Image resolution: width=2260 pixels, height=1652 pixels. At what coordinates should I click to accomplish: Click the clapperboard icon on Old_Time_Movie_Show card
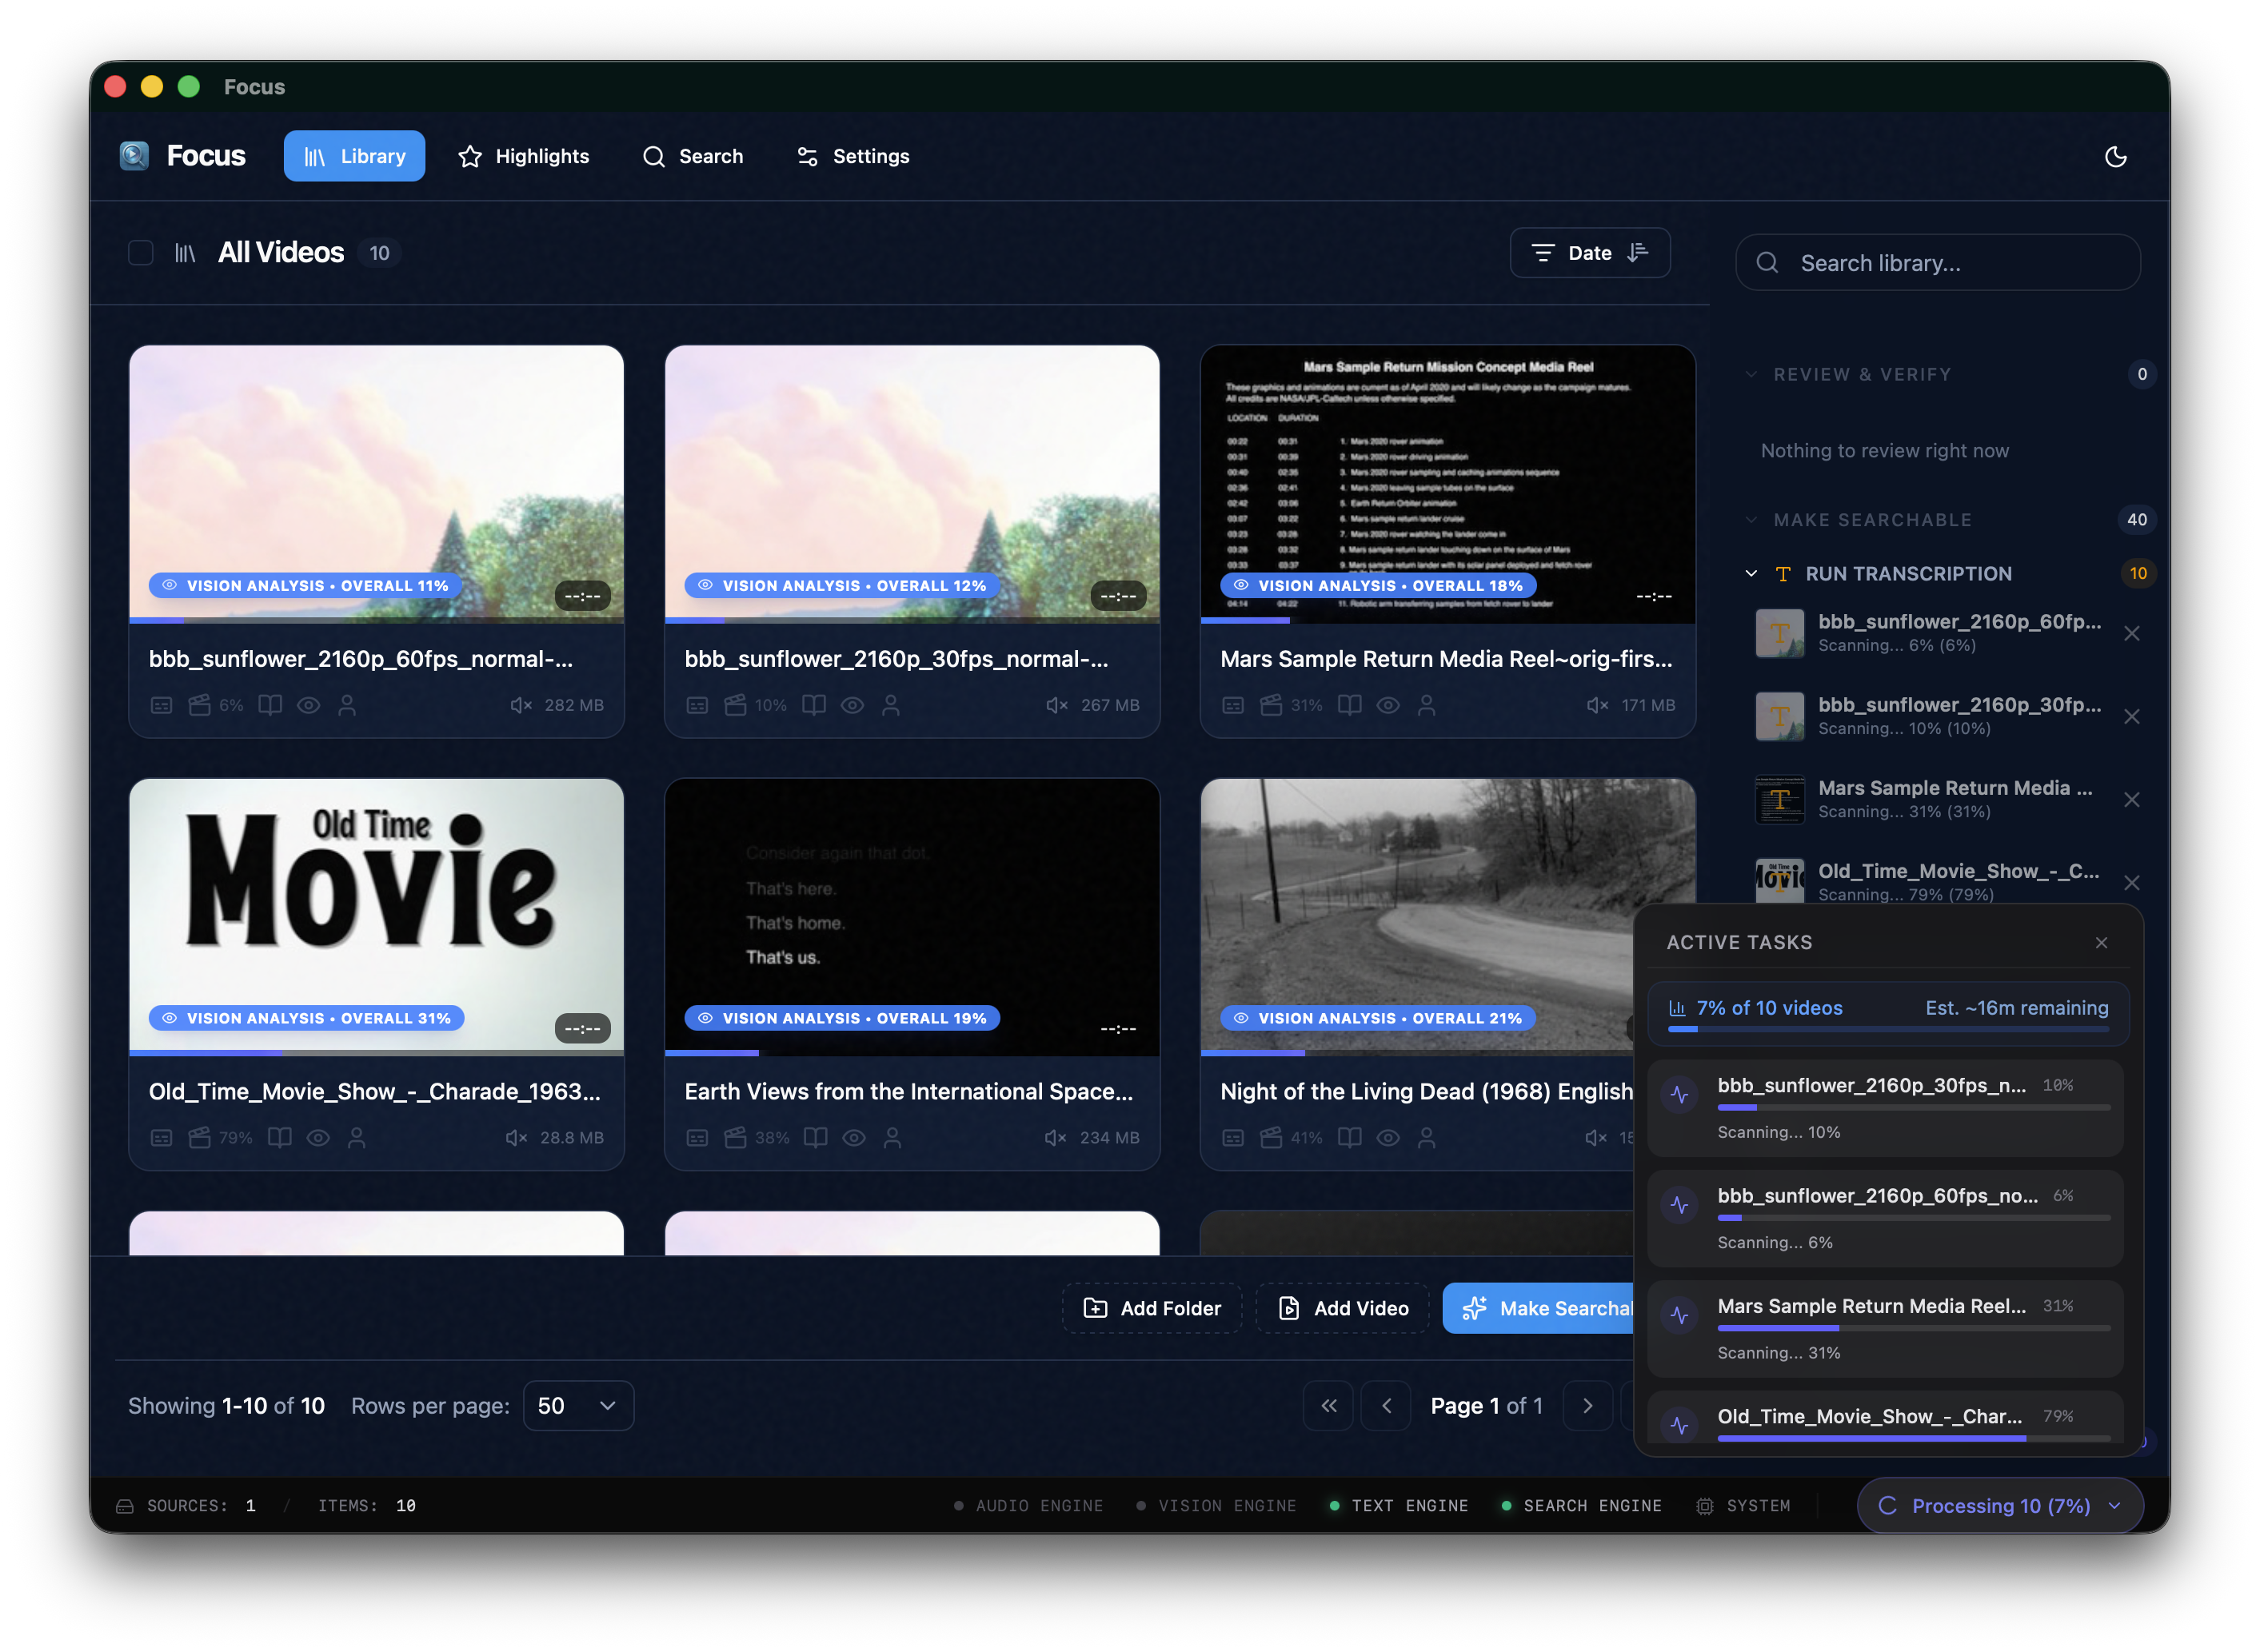[200, 1138]
